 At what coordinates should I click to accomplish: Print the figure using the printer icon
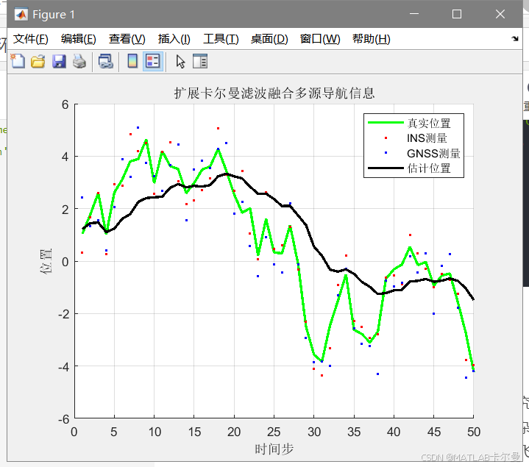click(x=79, y=61)
